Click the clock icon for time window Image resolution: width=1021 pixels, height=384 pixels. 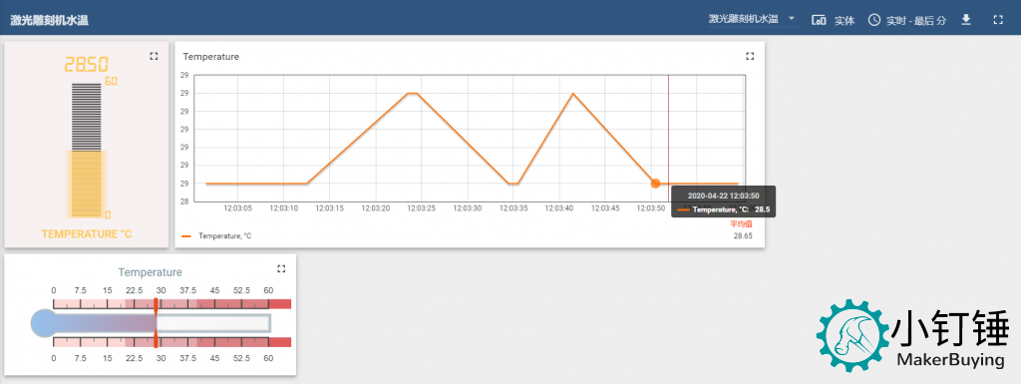click(x=874, y=20)
